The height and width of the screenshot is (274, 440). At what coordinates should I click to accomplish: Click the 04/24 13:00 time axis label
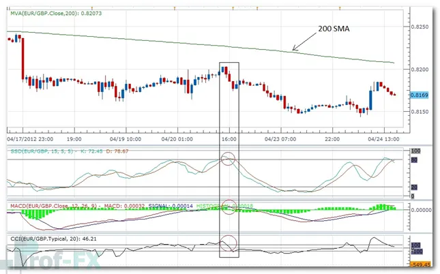click(x=381, y=138)
